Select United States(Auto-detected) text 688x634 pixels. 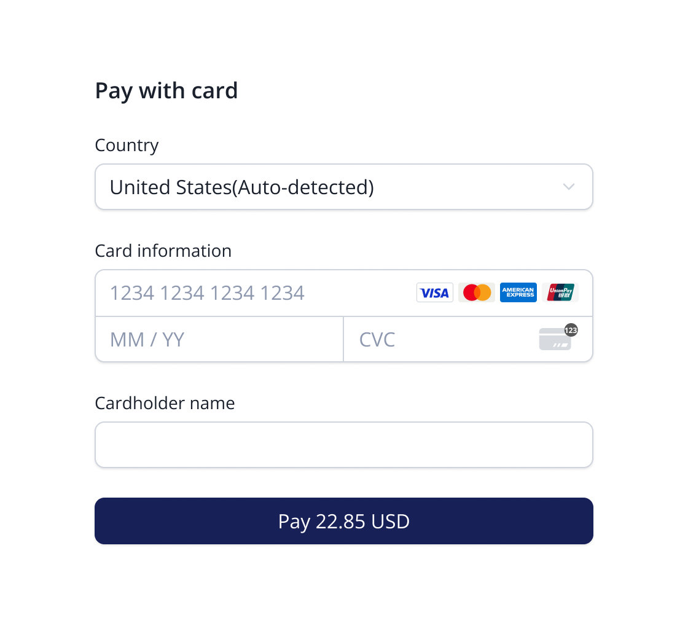(241, 187)
